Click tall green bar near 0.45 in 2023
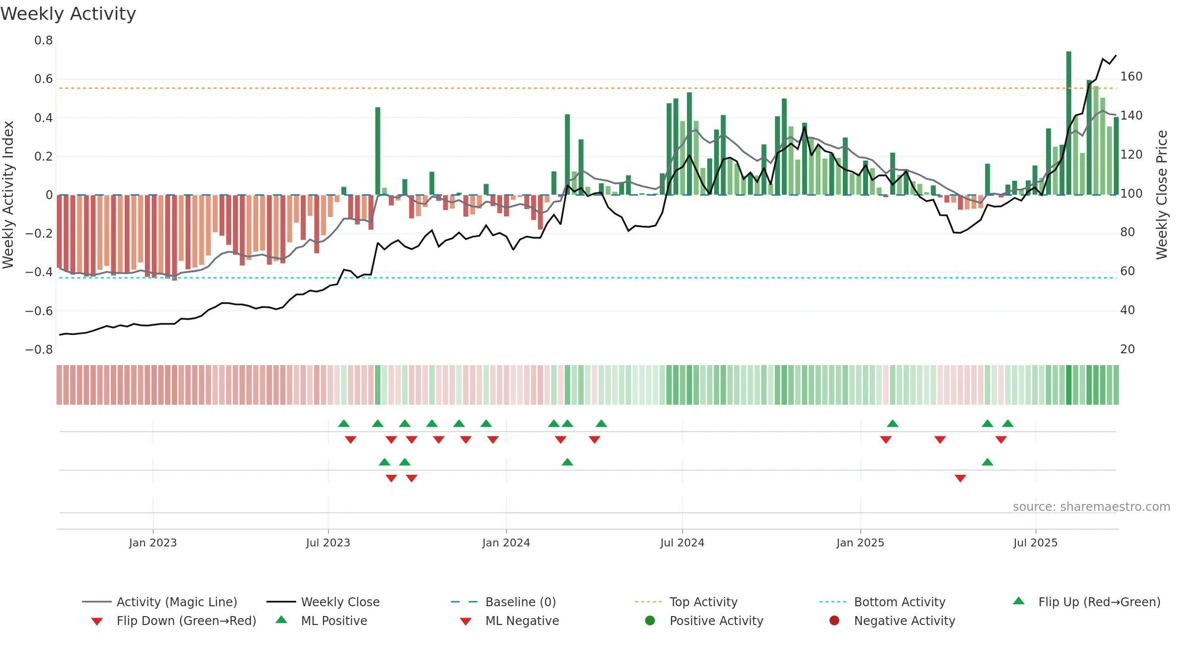 tap(378, 151)
